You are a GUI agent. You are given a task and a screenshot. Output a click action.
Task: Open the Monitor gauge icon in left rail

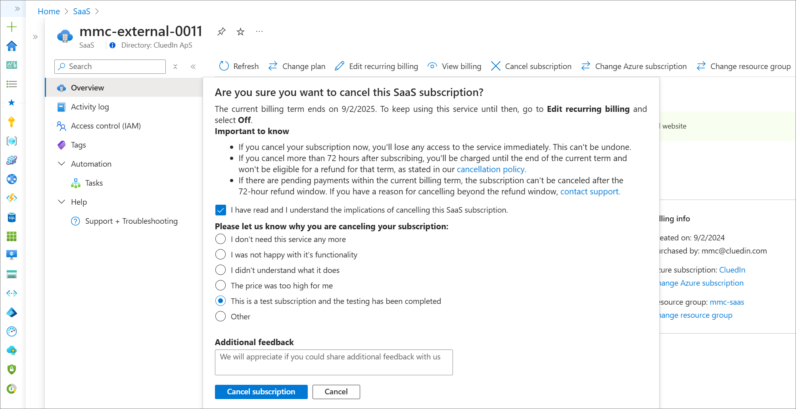(x=12, y=331)
